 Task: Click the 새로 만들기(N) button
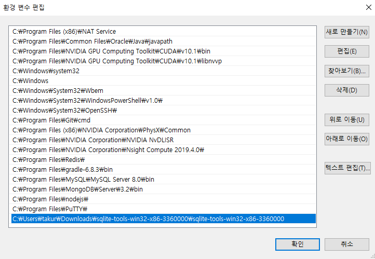click(346, 32)
